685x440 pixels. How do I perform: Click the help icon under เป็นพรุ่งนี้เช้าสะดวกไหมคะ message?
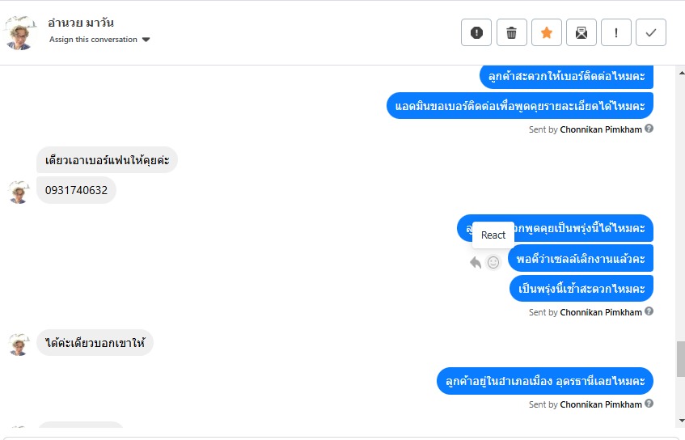click(649, 311)
